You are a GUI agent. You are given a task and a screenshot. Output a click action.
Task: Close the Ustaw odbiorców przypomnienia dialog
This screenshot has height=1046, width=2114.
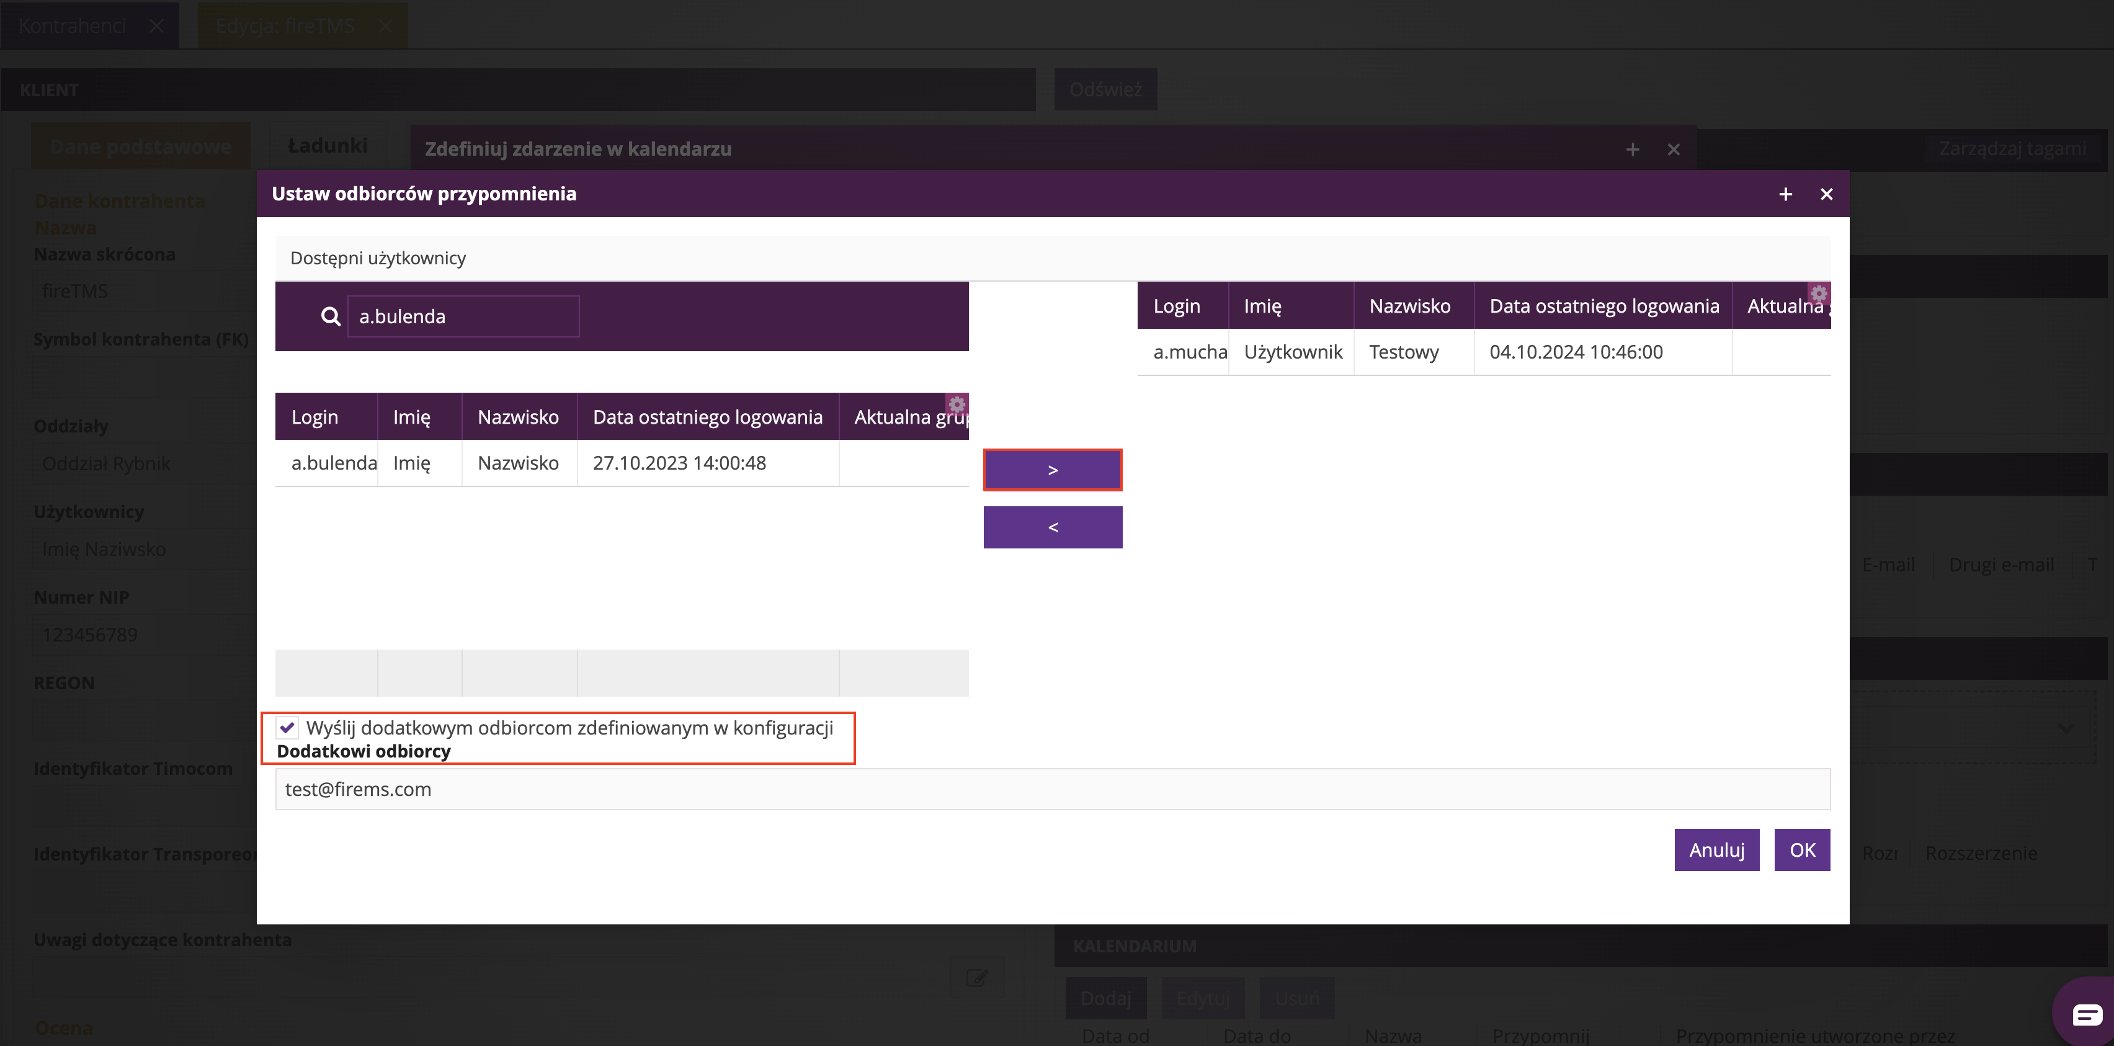pos(1826,194)
